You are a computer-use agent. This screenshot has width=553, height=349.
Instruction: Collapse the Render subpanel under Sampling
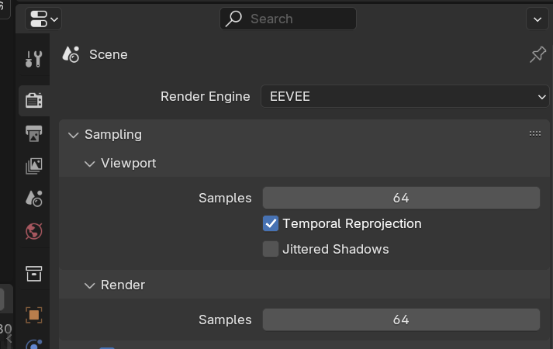point(90,285)
